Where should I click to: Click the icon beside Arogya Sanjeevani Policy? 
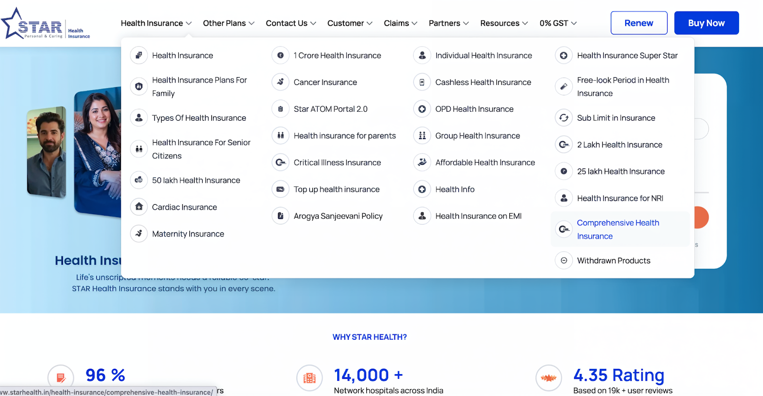(280, 216)
